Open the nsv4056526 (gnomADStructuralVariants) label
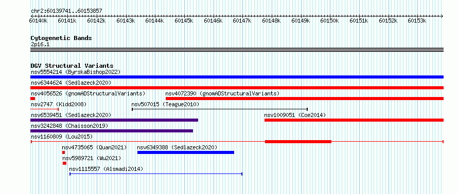Image resolution: width=458 pixels, height=194 pixels. tap(88, 93)
